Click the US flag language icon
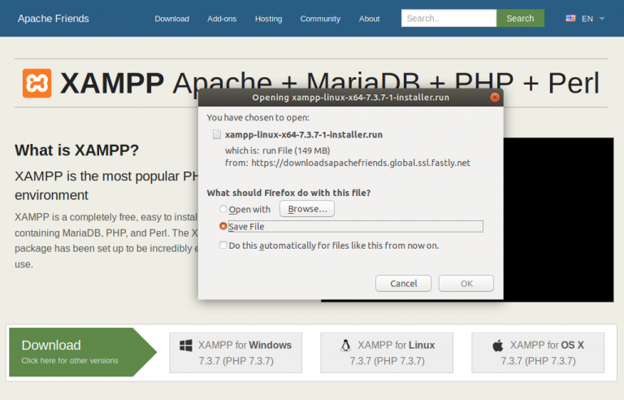Viewport: 624px width, 400px height. pos(570,19)
